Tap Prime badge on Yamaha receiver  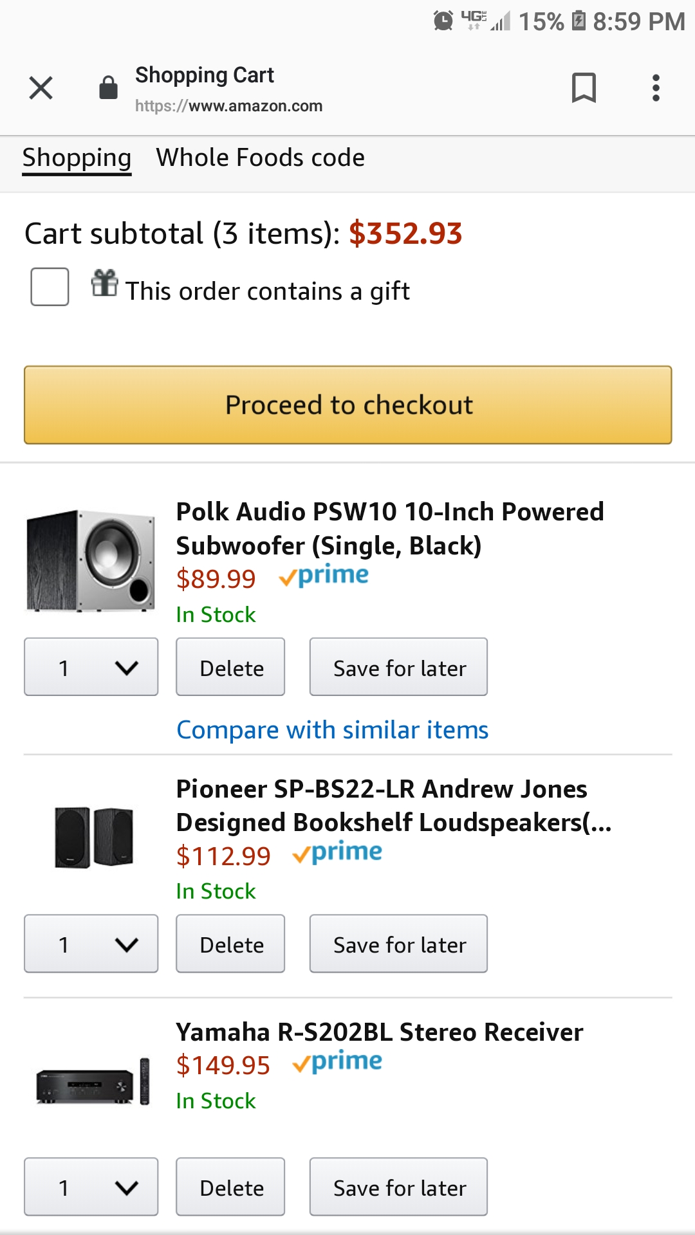pyautogui.click(x=337, y=1063)
